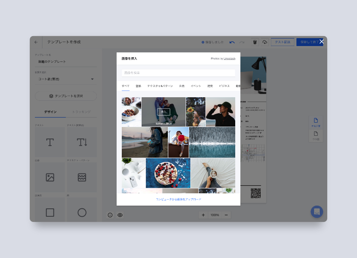Click the back arrow beside テンプレートを作成

click(x=36, y=42)
